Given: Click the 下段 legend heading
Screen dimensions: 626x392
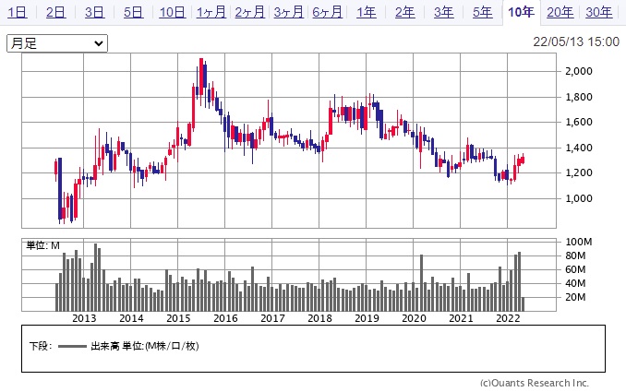Looking at the screenshot, I should (x=40, y=346).
